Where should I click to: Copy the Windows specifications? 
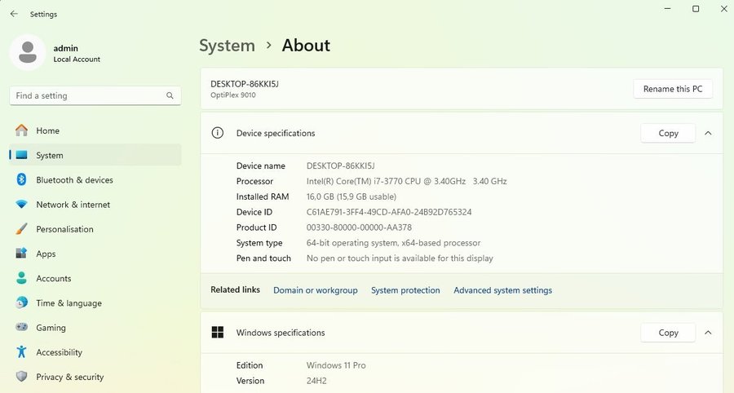(x=668, y=333)
